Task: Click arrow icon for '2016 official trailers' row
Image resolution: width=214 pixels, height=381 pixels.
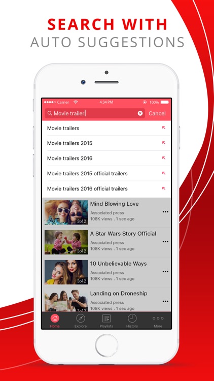Action: pos(164,188)
